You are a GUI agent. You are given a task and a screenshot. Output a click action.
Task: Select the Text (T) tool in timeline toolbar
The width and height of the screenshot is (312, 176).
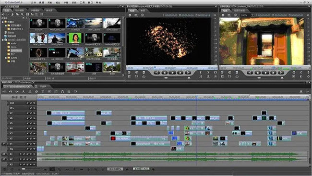click(43, 91)
